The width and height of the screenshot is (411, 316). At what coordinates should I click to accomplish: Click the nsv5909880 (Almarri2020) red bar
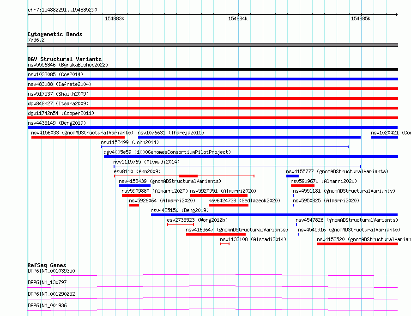tap(136, 195)
